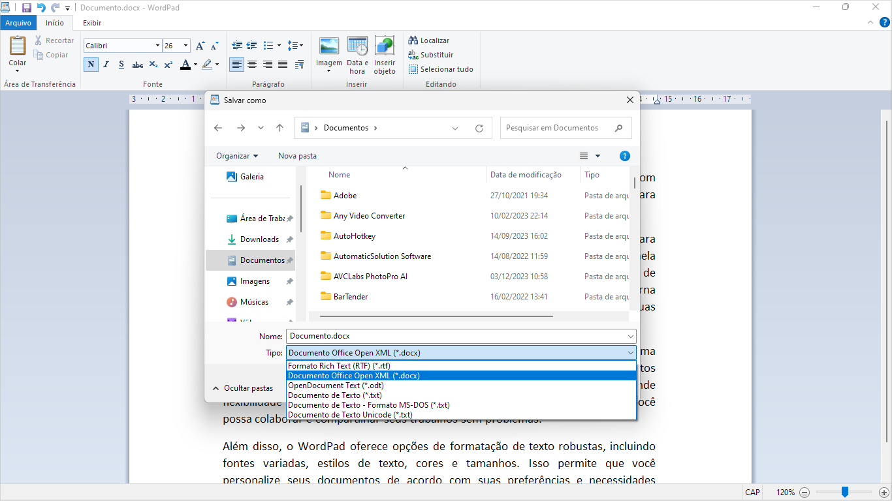Decrease font size with shrink icon
The width and height of the screenshot is (892, 501).
click(x=214, y=46)
